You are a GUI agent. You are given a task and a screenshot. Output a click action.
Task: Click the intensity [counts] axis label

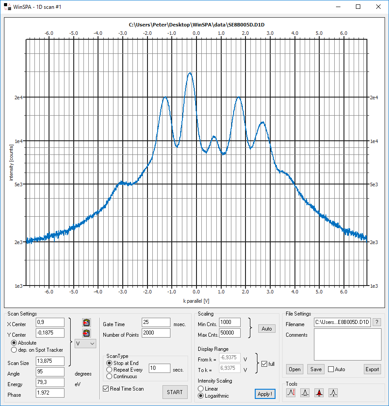pos(11,162)
